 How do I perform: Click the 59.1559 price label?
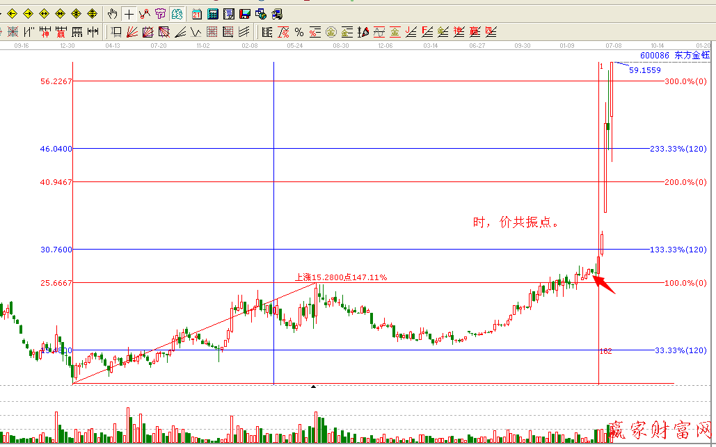[x=644, y=70]
